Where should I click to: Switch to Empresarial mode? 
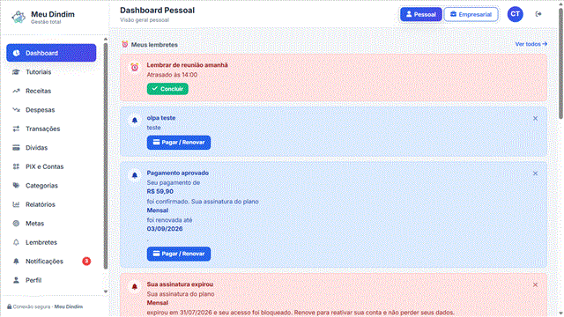(x=471, y=14)
